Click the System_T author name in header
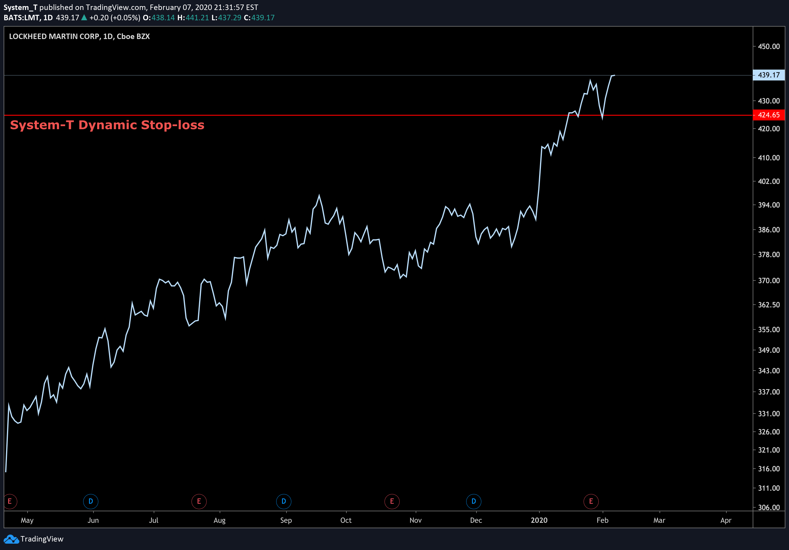Screen dimensions: 789x550 coord(21,7)
